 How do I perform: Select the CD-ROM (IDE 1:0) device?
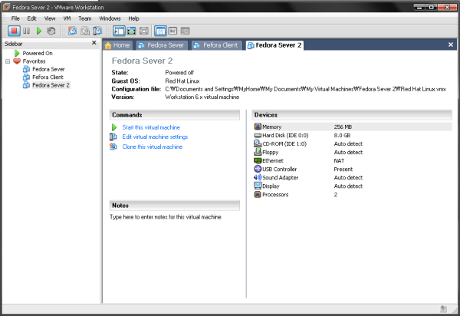click(x=352, y=143)
